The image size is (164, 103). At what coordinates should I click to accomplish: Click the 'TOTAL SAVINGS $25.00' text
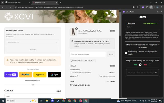click(81, 85)
